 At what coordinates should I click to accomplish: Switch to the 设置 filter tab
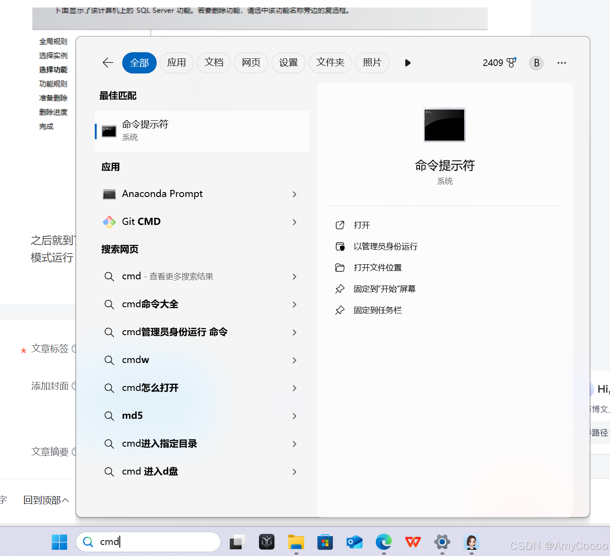(289, 62)
